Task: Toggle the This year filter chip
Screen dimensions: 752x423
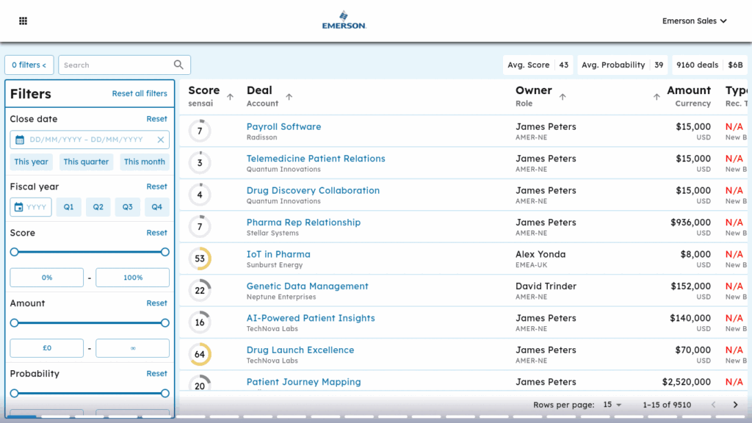Action: click(x=31, y=162)
